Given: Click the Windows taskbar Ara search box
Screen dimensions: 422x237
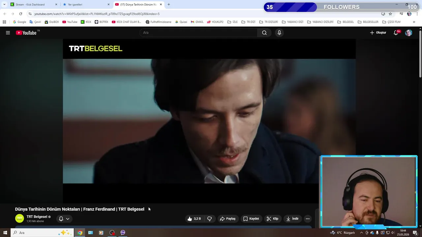Looking at the screenshot, I should tap(42, 233).
